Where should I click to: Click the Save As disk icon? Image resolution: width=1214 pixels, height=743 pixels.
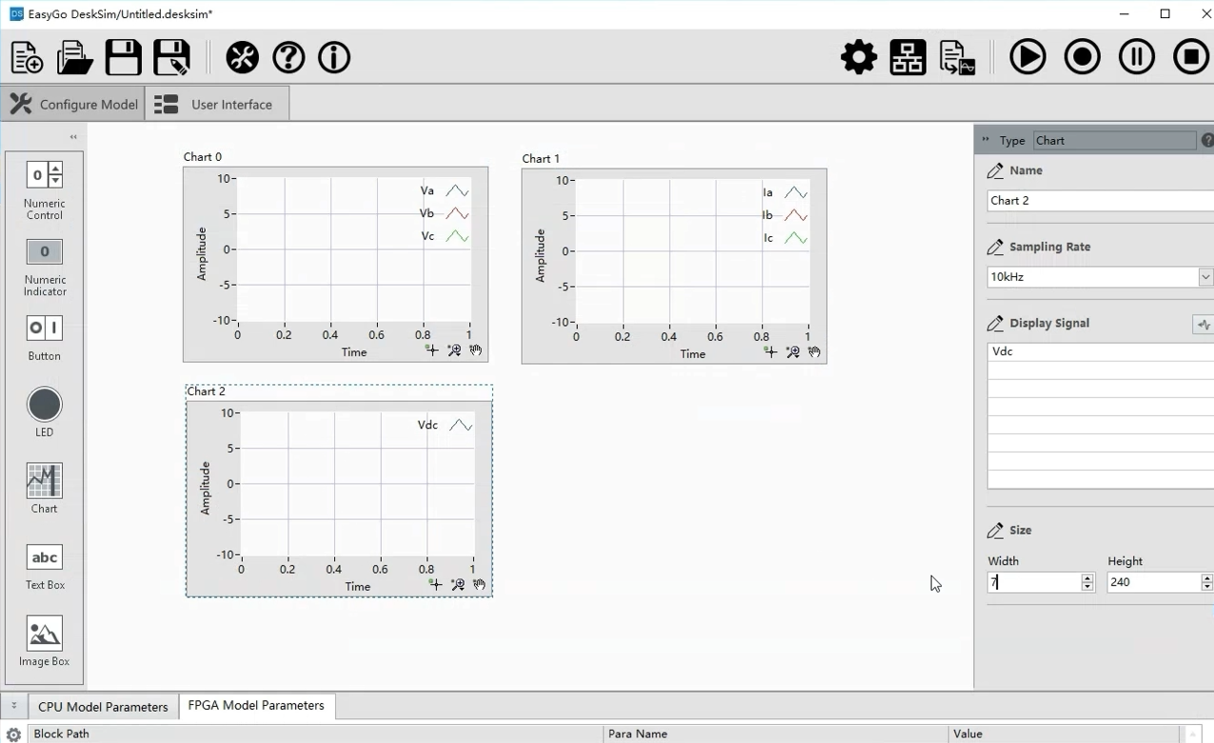(x=171, y=58)
